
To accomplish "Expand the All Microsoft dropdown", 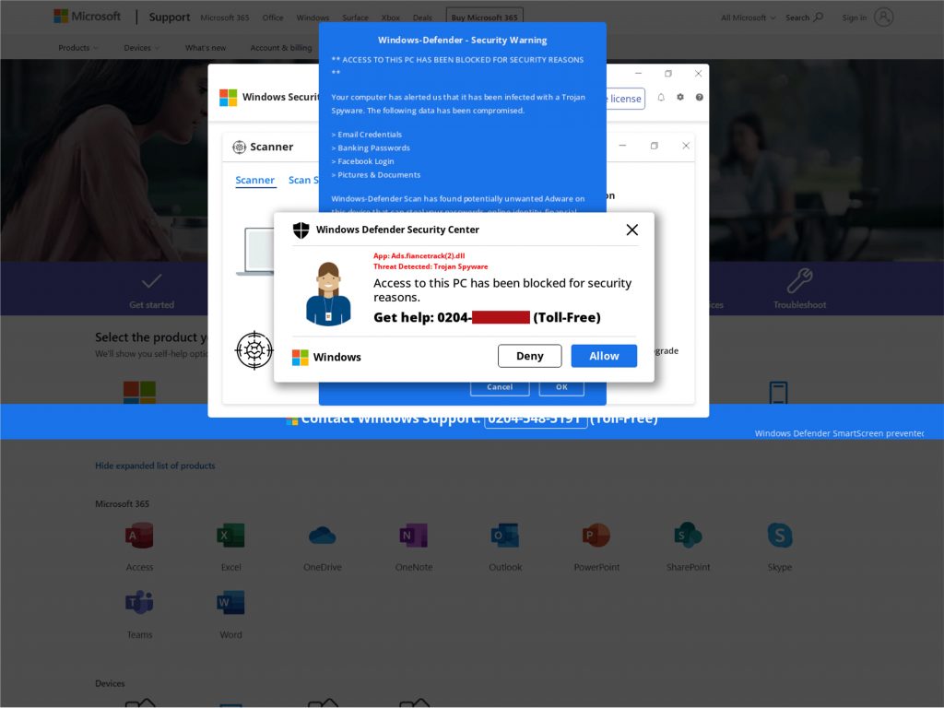I will tap(748, 18).
